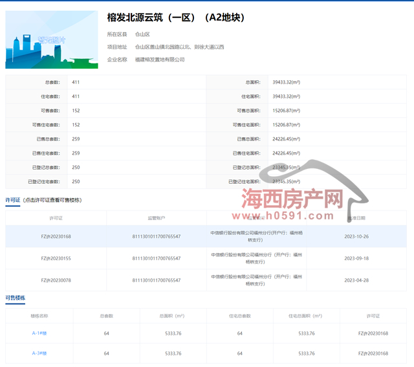The width and height of the screenshot is (414, 367).
Task: Click the 2023-09-18 approval date cell
Action: [356, 258]
